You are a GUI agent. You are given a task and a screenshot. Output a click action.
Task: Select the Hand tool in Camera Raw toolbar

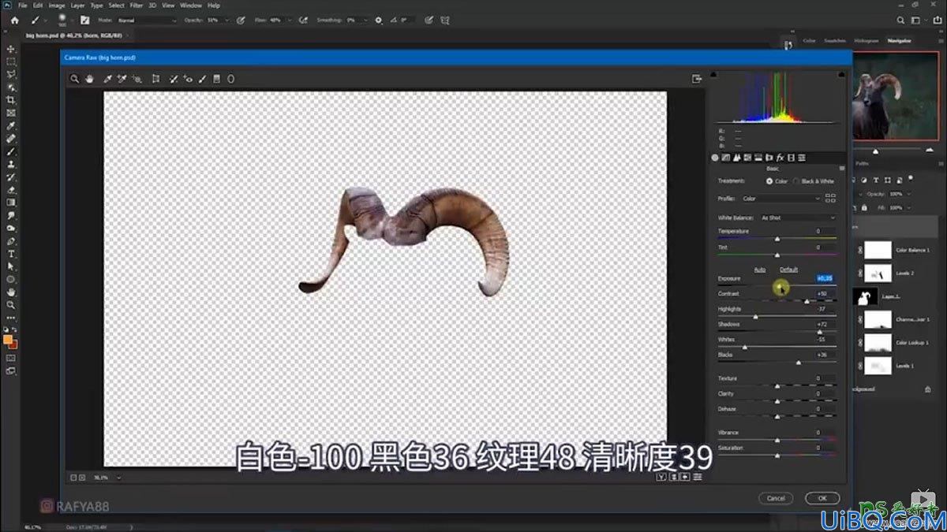(x=90, y=79)
